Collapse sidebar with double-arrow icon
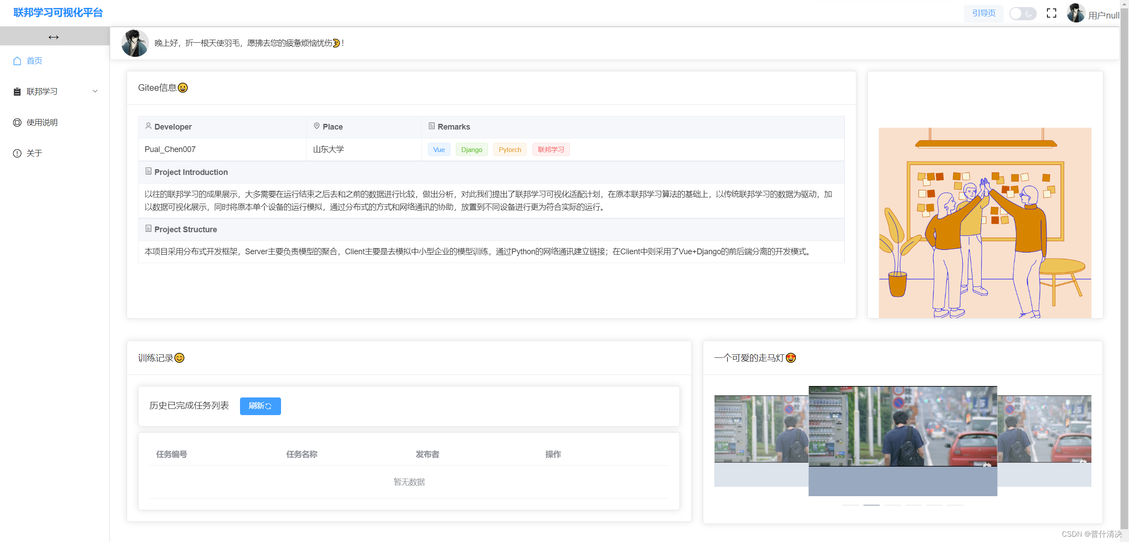The height and width of the screenshot is (542, 1129). click(54, 37)
